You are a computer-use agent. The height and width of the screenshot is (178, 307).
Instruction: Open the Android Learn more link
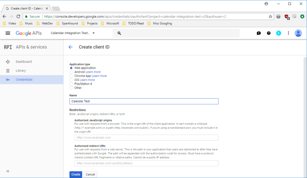[93, 72]
